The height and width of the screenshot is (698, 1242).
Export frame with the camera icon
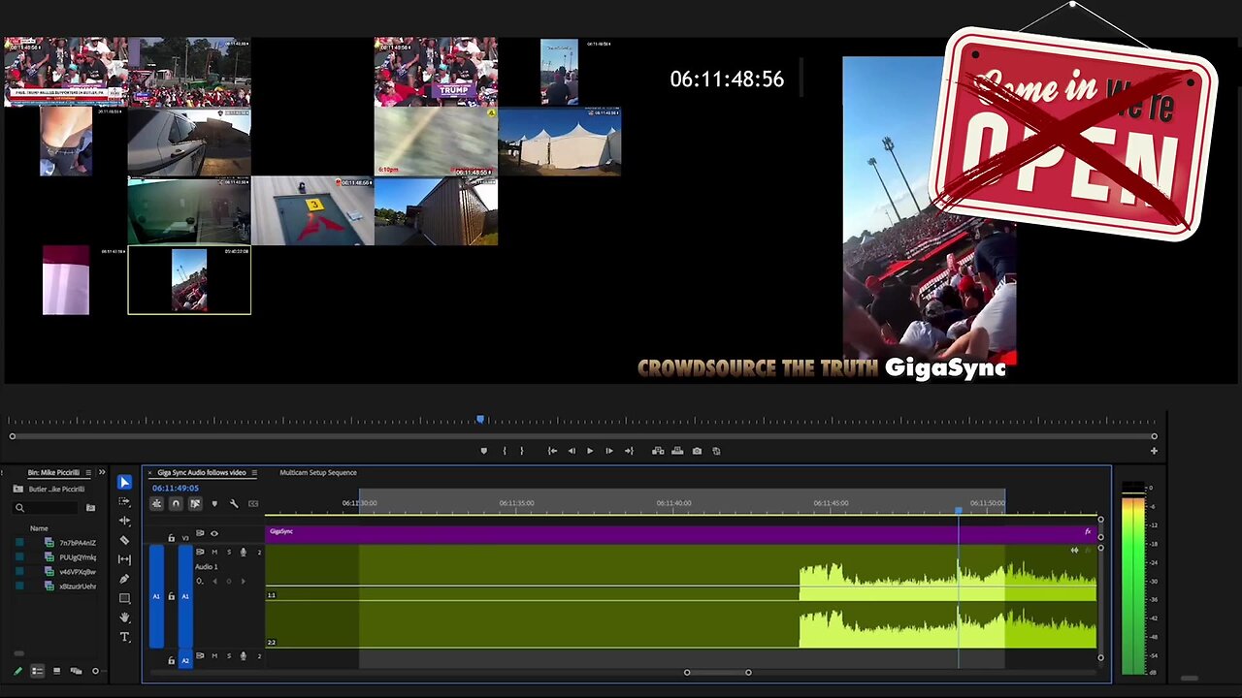(x=697, y=451)
